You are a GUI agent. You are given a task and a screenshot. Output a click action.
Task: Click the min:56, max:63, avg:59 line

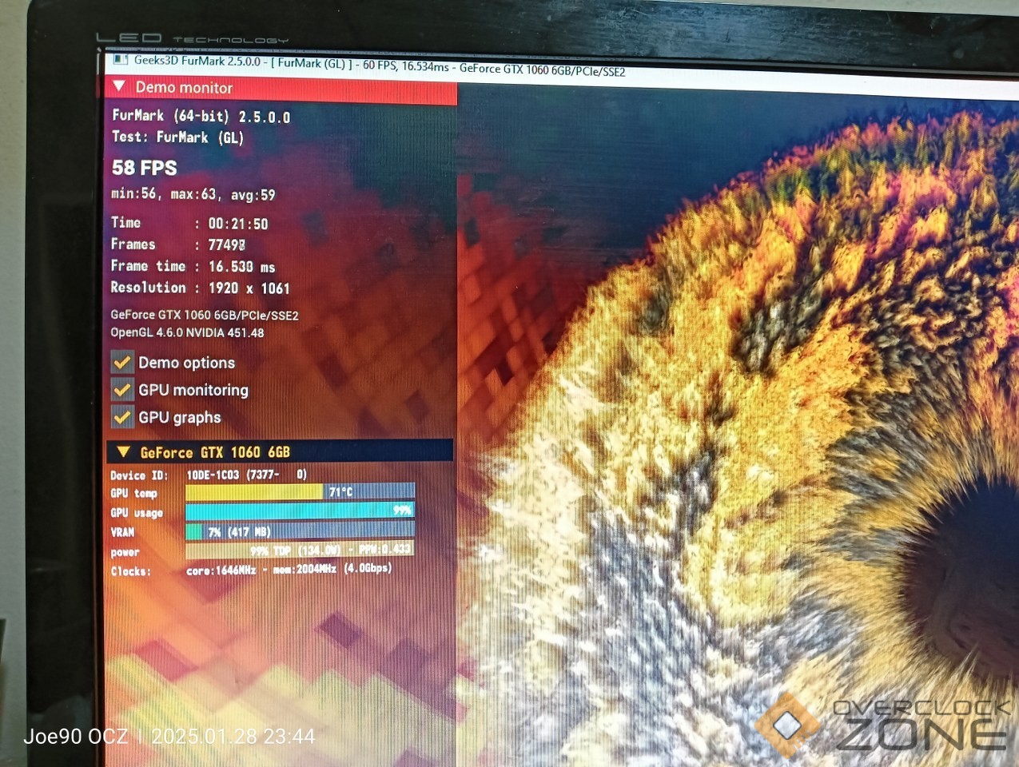(x=193, y=194)
